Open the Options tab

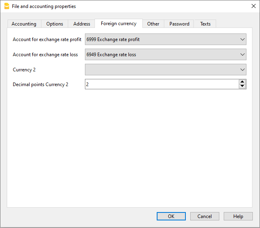pos(55,24)
